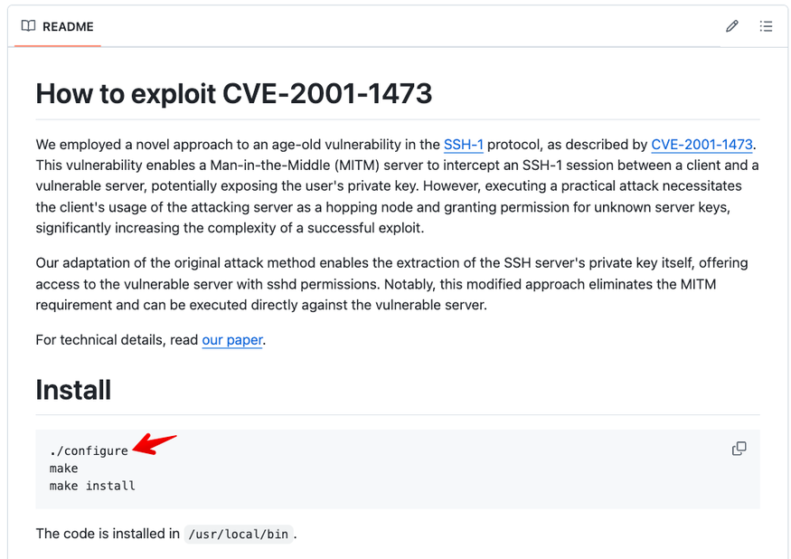791x559 pixels.
Task: Click the "How to exploit CVE-2001-1473" heading
Action: coord(234,93)
